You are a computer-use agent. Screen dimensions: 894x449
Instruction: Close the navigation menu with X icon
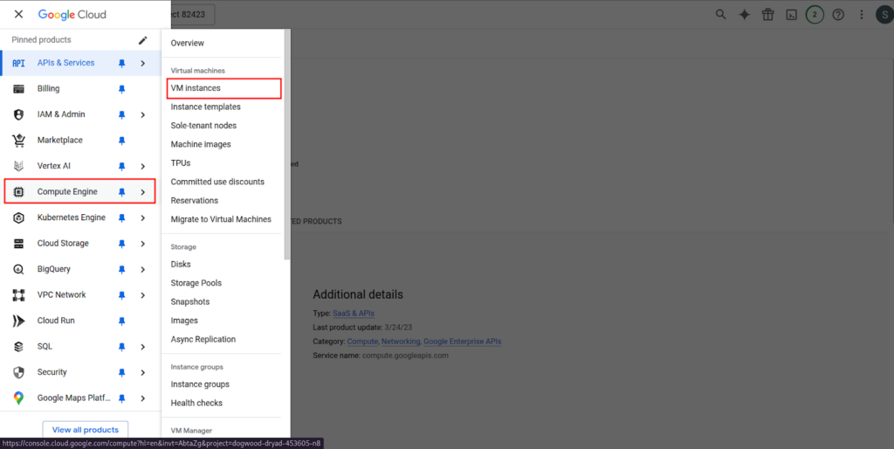pos(19,14)
